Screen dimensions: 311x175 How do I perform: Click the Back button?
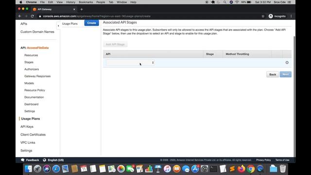pos(273,74)
